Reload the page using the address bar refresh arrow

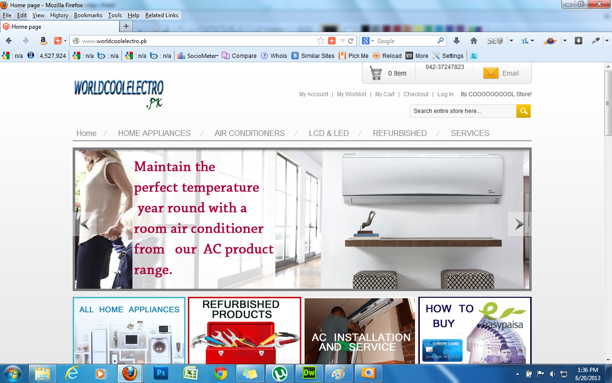pyautogui.click(x=351, y=41)
